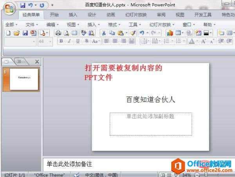Switch to the Slides thumbnail pane tab
The width and height of the screenshot is (235, 177).
click(7, 61)
